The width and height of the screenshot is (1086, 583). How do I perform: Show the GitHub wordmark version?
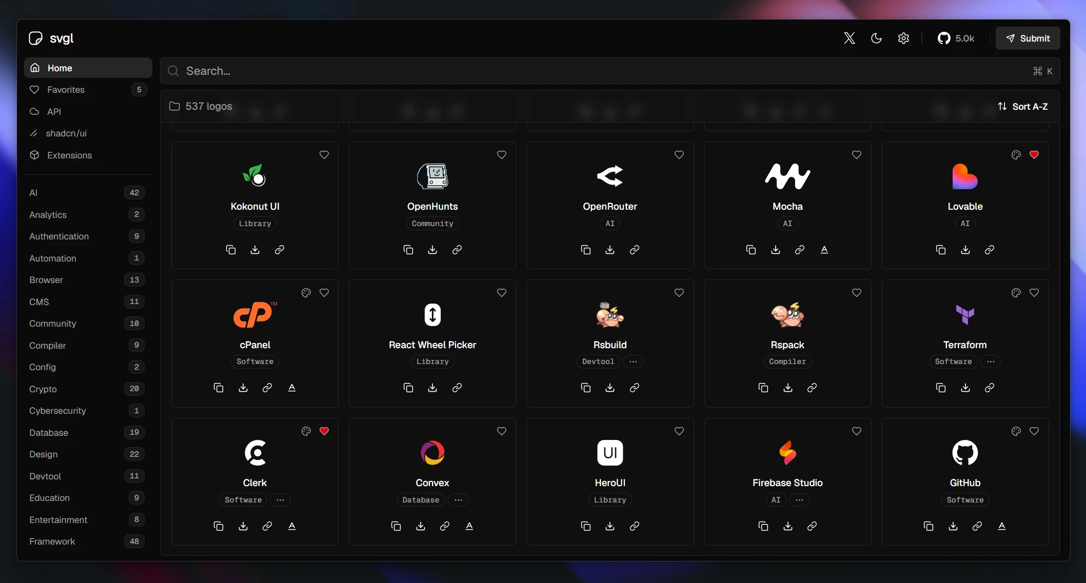tap(1002, 526)
